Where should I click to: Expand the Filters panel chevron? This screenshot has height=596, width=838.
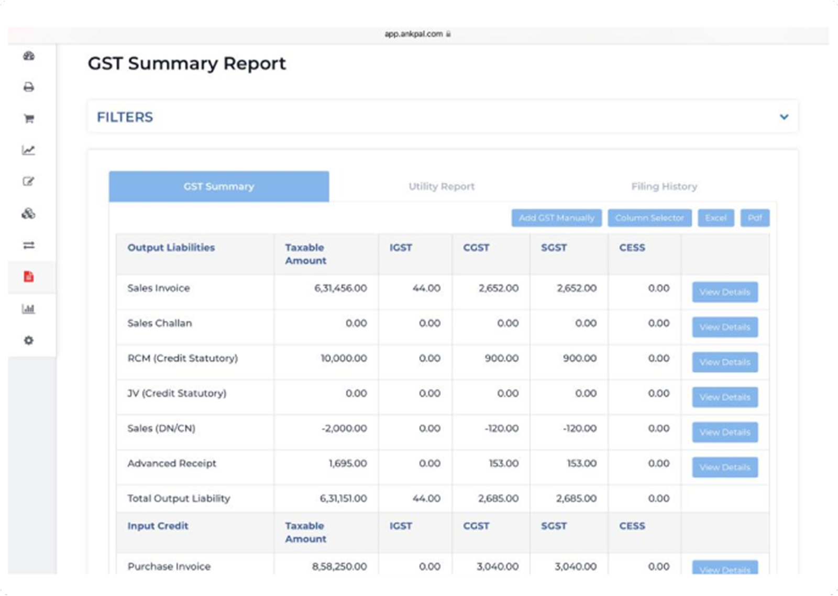784,117
